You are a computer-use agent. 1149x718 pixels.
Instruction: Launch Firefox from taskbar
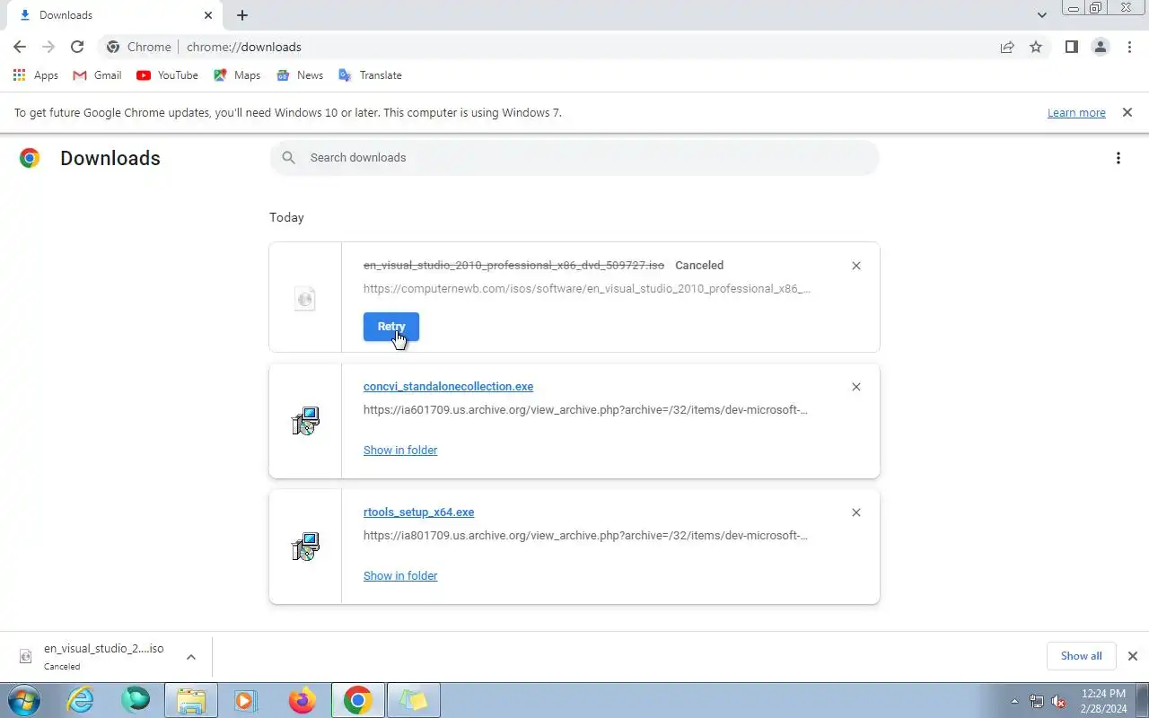(x=302, y=700)
